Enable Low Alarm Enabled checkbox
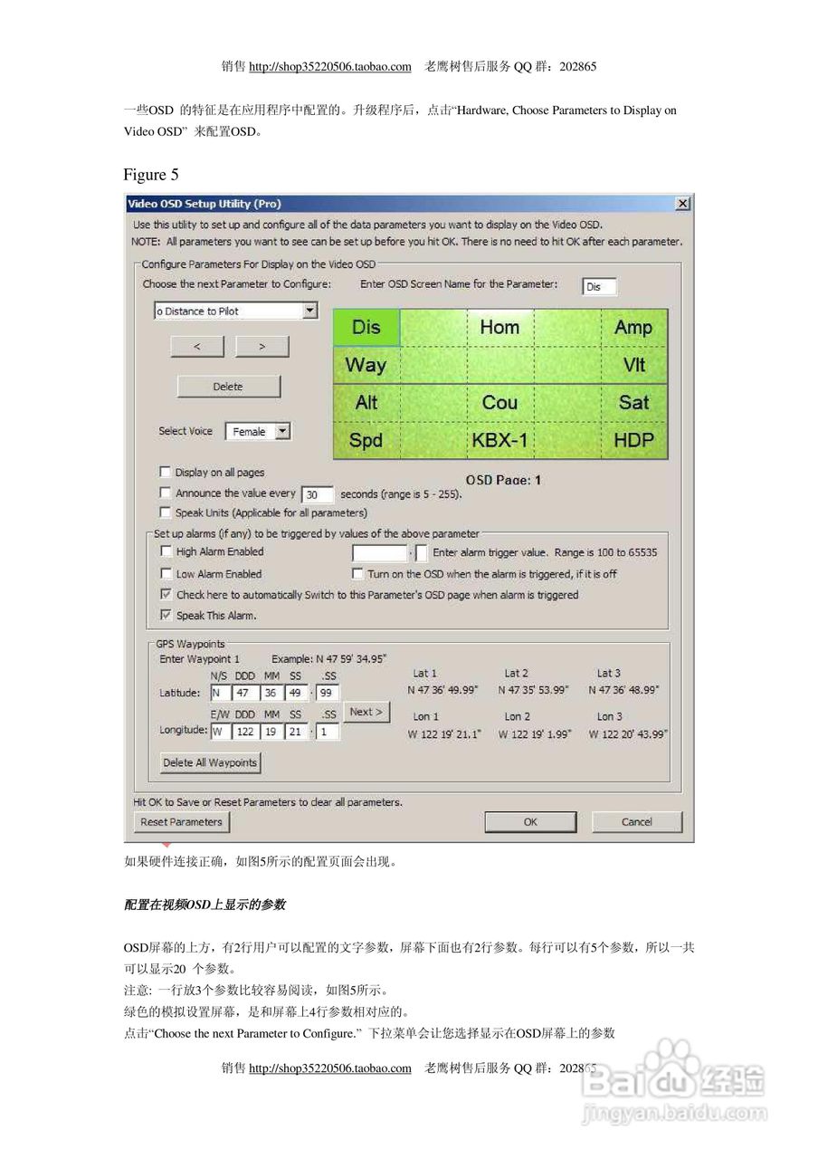 tap(166, 573)
